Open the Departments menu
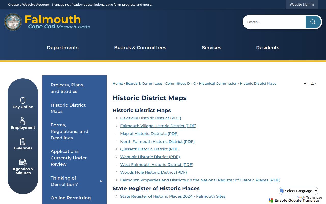This screenshot has width=326, height=204. tap(63, 48)
